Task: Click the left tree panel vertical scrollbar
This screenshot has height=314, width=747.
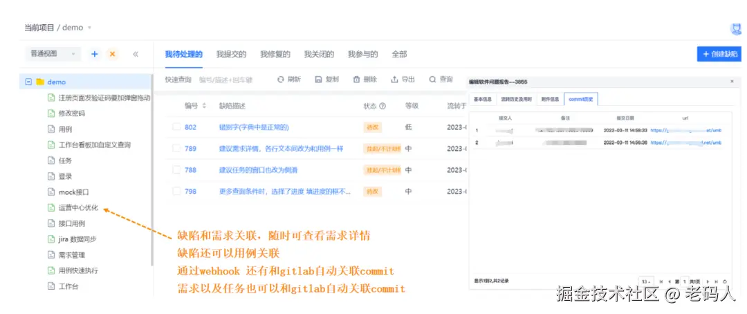Action: point(152,170)
